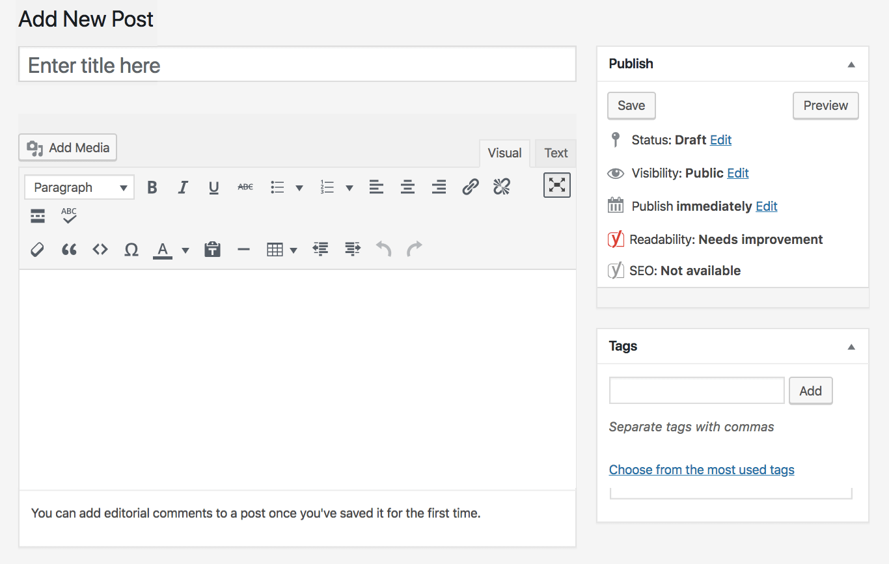Image resolution: width=889 pixels, height=564 pixels.
Task: Click the 'SEO: Not available' text
Action: 685,271
